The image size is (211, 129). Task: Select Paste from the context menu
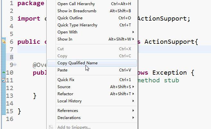point(62,70)
